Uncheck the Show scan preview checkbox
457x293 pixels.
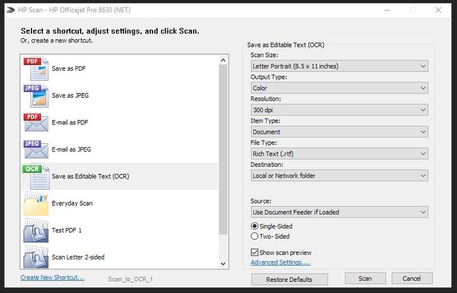[255, 252]
